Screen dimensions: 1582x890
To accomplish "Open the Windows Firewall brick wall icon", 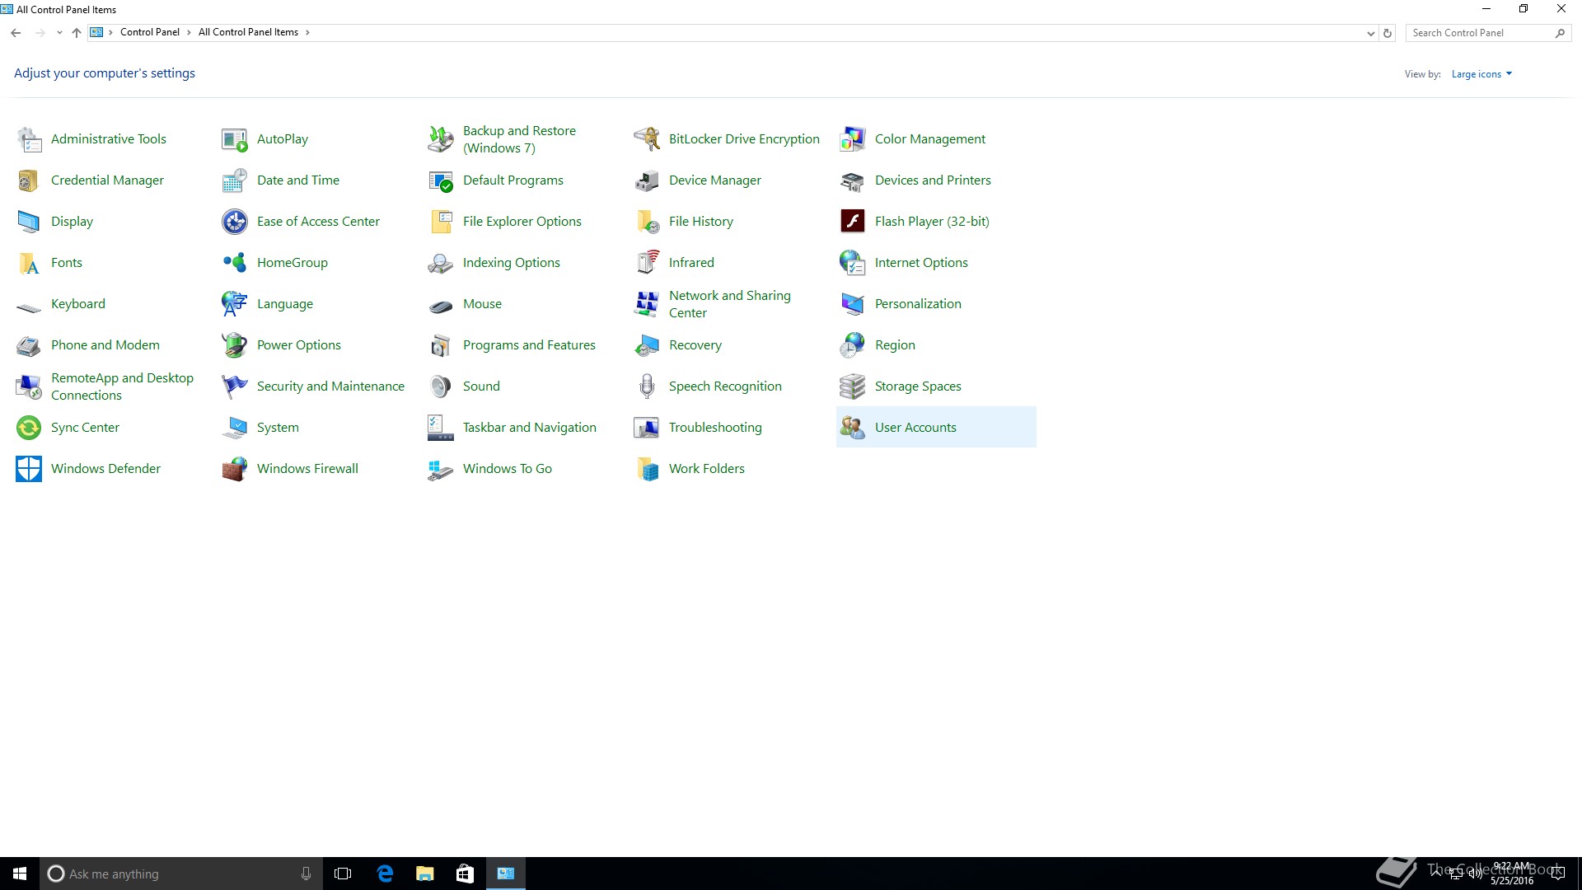I will [x=235, y=469].
